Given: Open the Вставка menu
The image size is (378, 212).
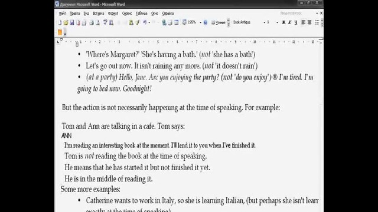Looking at the screenshot, I should coord(99,14).
